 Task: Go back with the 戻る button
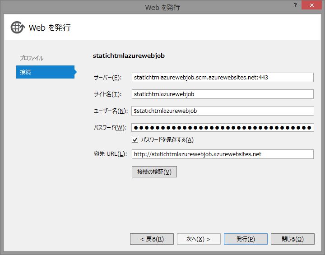coord(152,239)
